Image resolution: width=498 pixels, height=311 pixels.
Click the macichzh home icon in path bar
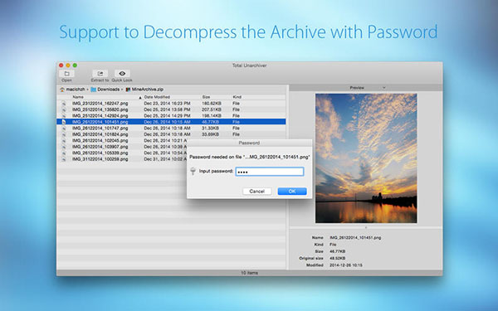click(62, 90)
